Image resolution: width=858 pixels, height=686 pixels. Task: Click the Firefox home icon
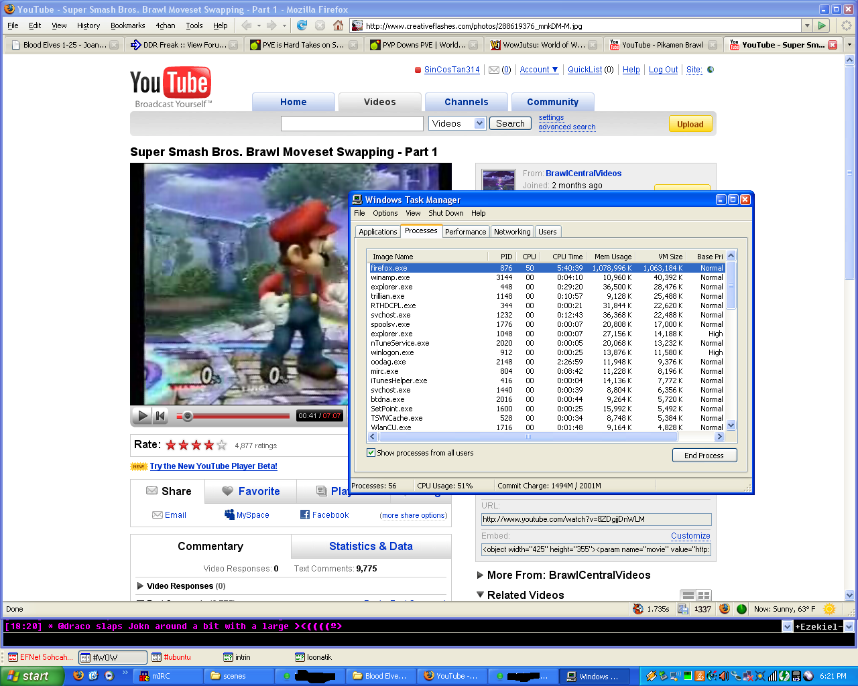tap(339, 25)
